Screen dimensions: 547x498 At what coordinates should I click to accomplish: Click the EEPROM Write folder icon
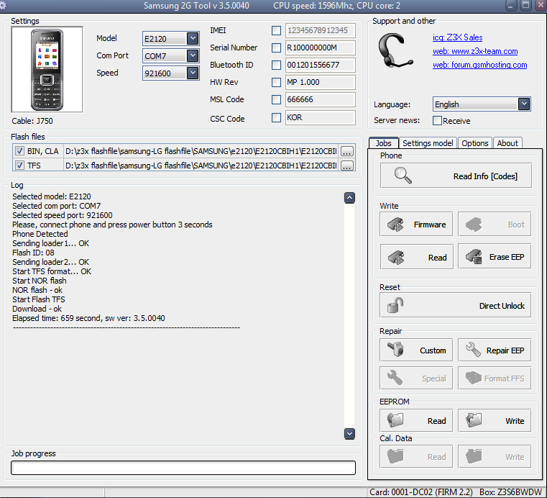(474, 420)
